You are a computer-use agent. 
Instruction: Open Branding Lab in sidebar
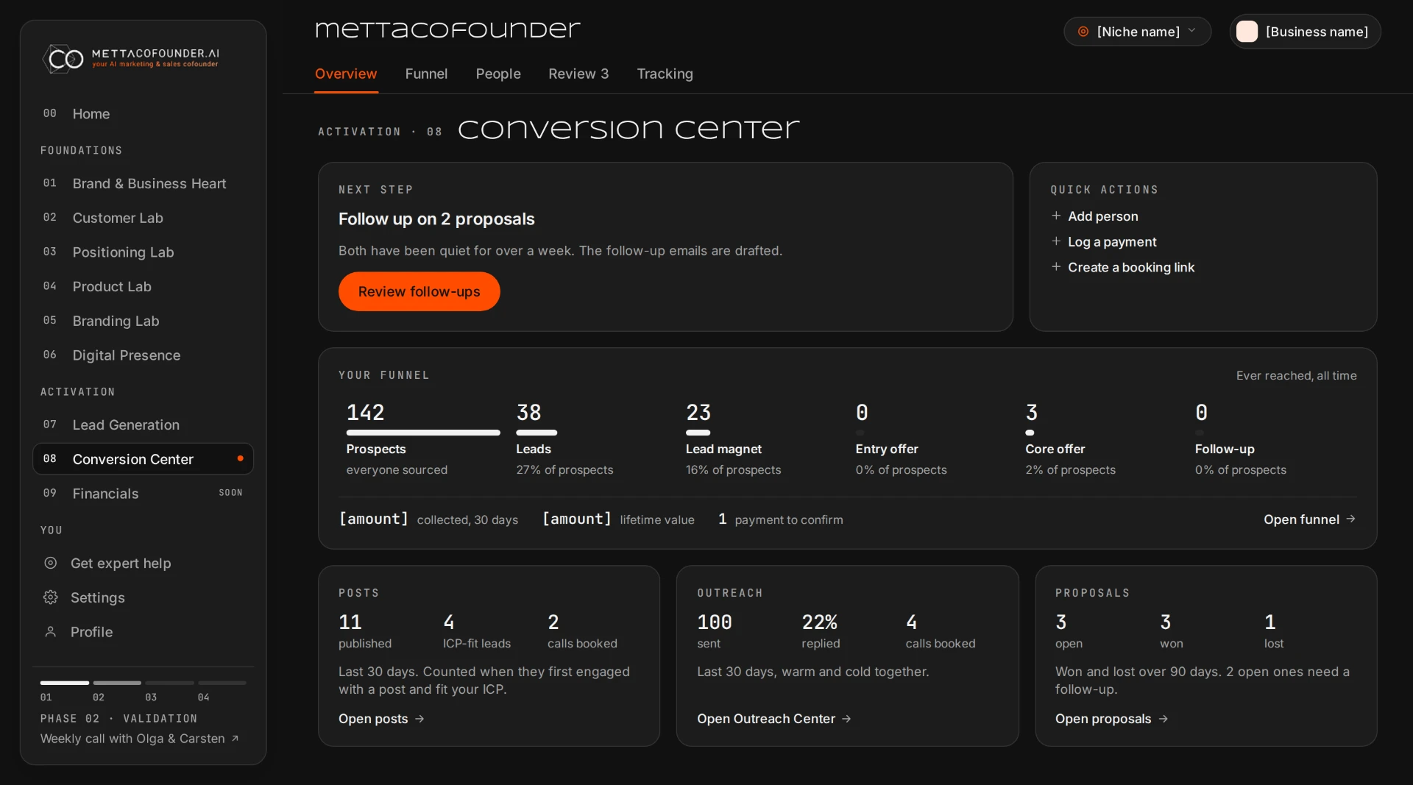pos(143,321)
